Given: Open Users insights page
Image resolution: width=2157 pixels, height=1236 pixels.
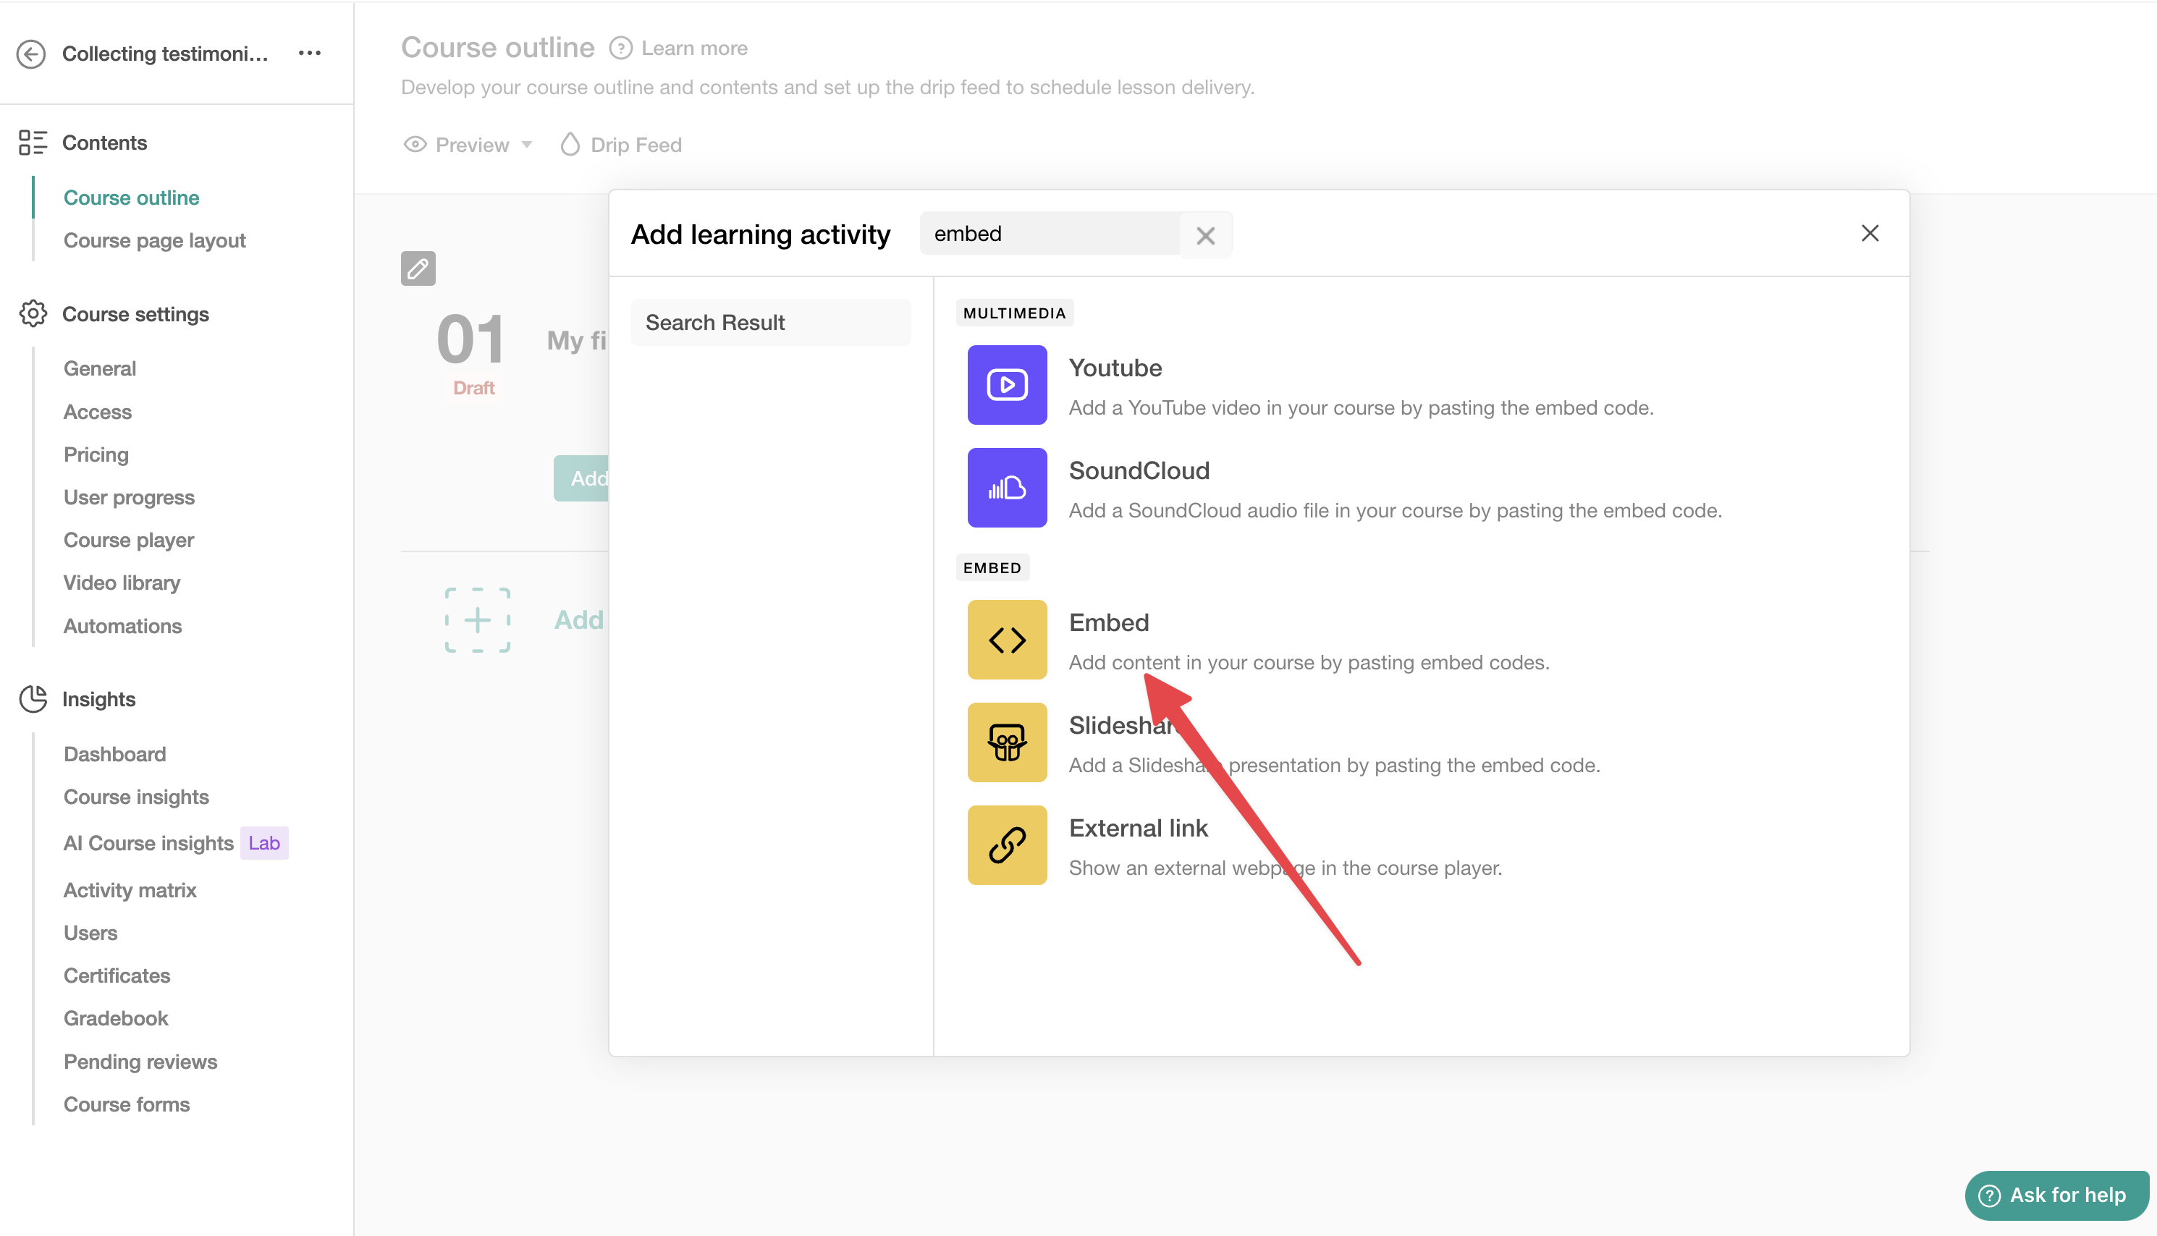Looking at the screenshot, I should point(90,933).
